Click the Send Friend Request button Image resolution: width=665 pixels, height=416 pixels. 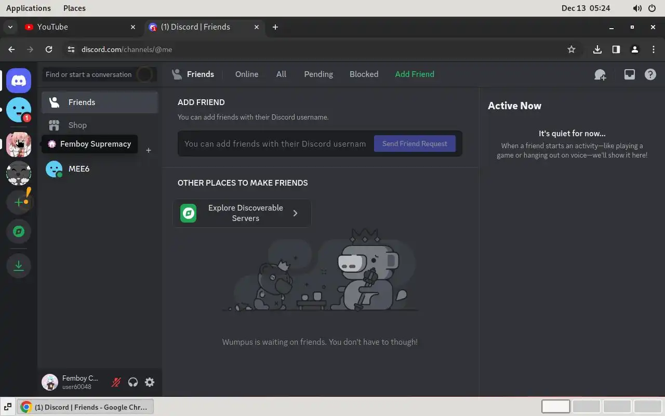coord(415,144)
